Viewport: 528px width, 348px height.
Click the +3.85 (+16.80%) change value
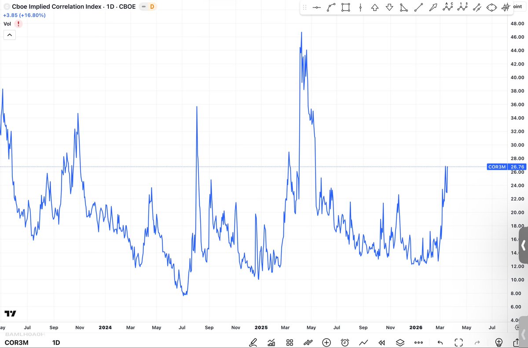coord(24,15)
